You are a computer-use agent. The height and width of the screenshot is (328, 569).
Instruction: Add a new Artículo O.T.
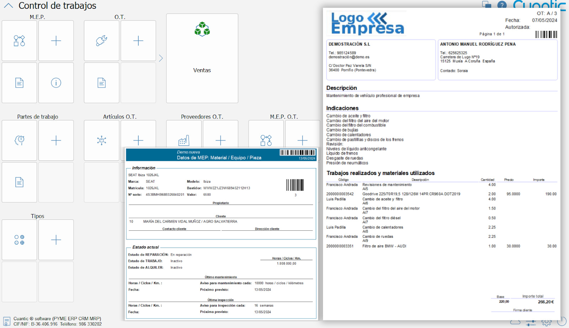pos(138,134)
